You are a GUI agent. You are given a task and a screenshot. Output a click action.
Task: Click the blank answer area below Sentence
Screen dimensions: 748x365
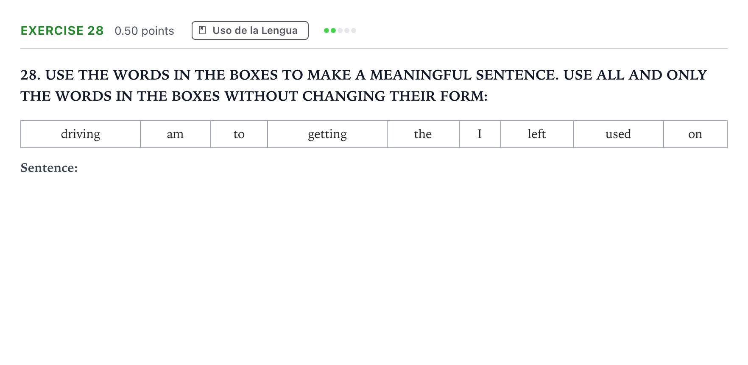tap(374, 263)
